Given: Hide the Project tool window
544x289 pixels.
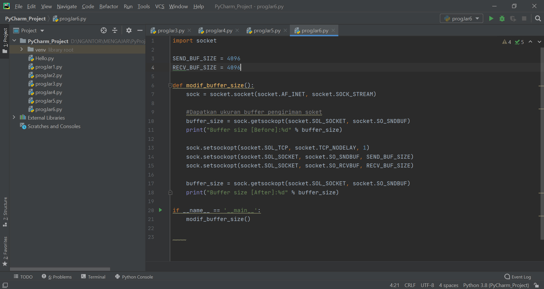Looking at the screenshot, I should click(140, 31).
